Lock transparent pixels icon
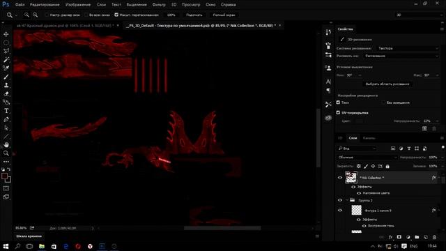The height and width of the screenshot is (251, 446). tap(359, 166)
